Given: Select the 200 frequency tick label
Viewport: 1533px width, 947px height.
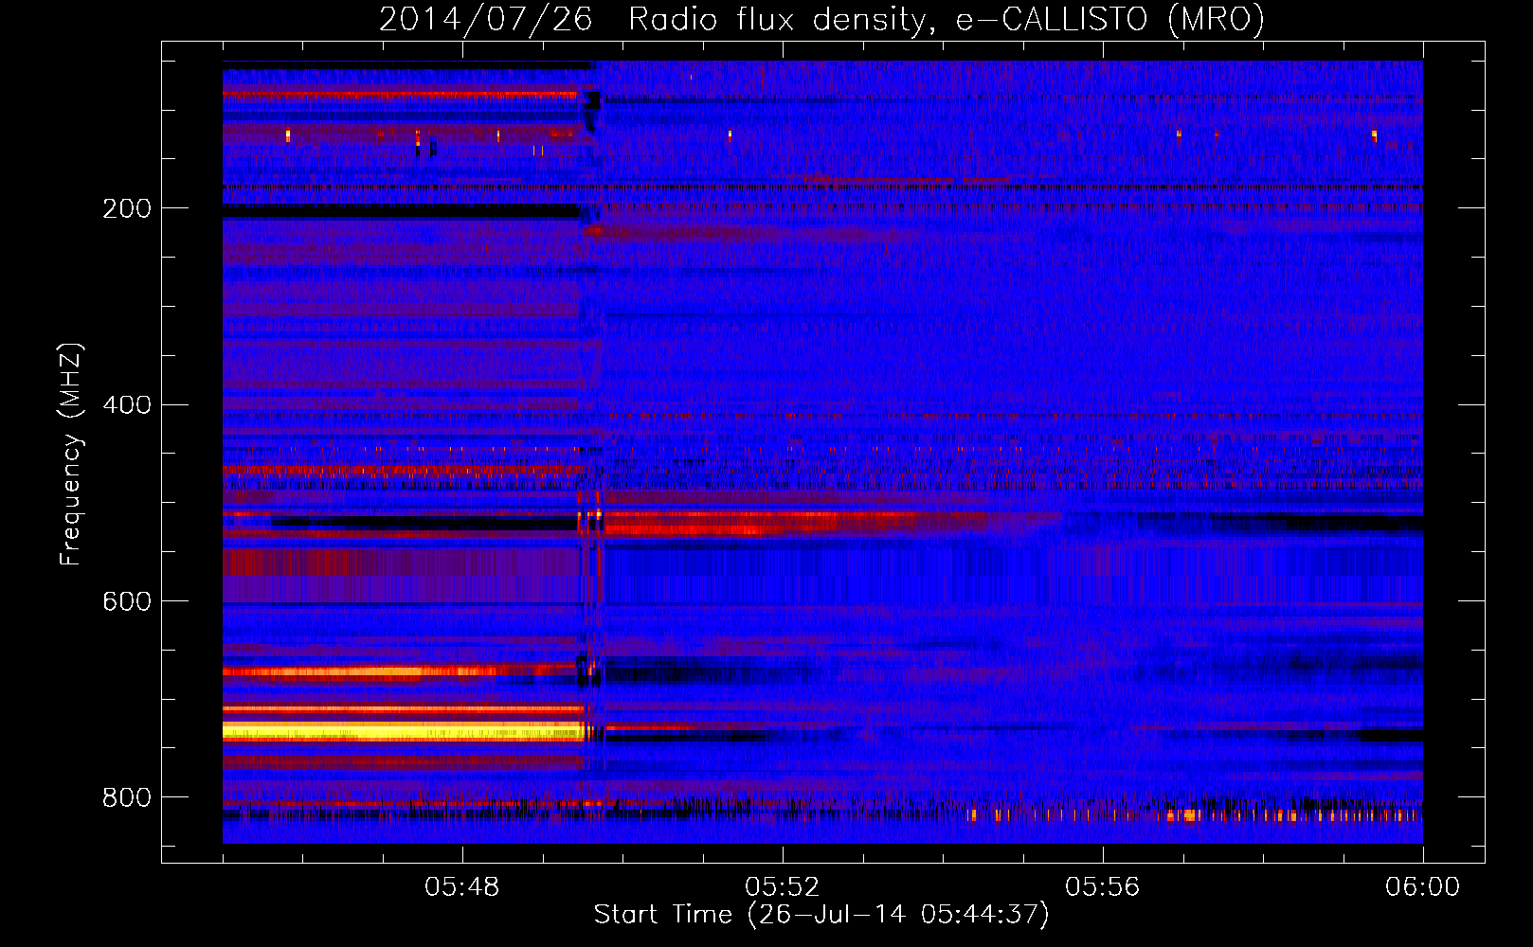Looking at the screenshot, I should click(127, 208).
